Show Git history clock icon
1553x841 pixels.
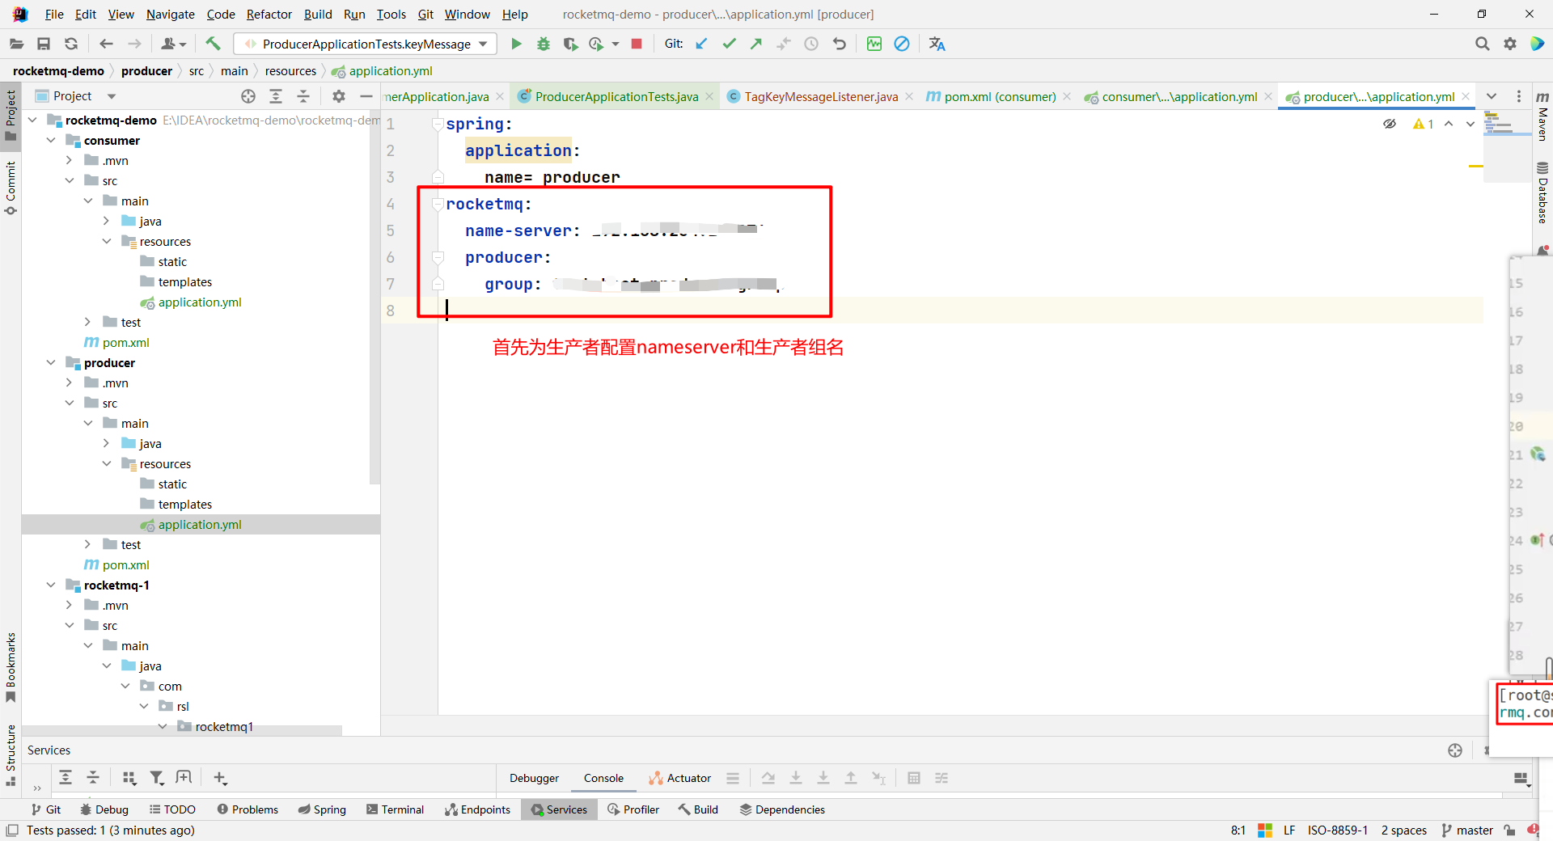(811, 44)
